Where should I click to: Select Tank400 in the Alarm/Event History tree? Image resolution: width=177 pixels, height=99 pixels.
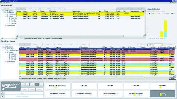pos(13,60)
